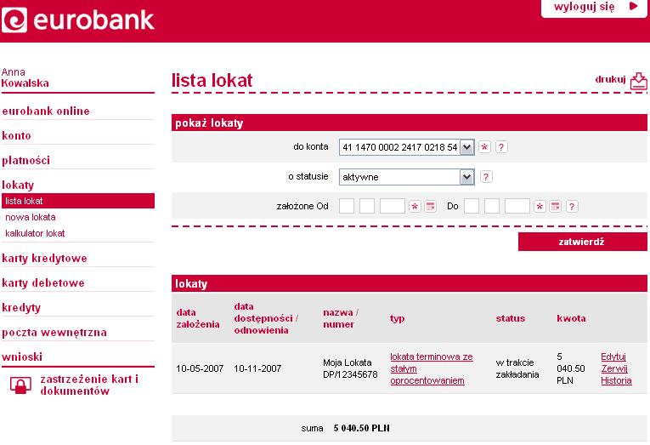Click the status column header
Viewport: 650px width, 445px height.
[x=511, y=318]
